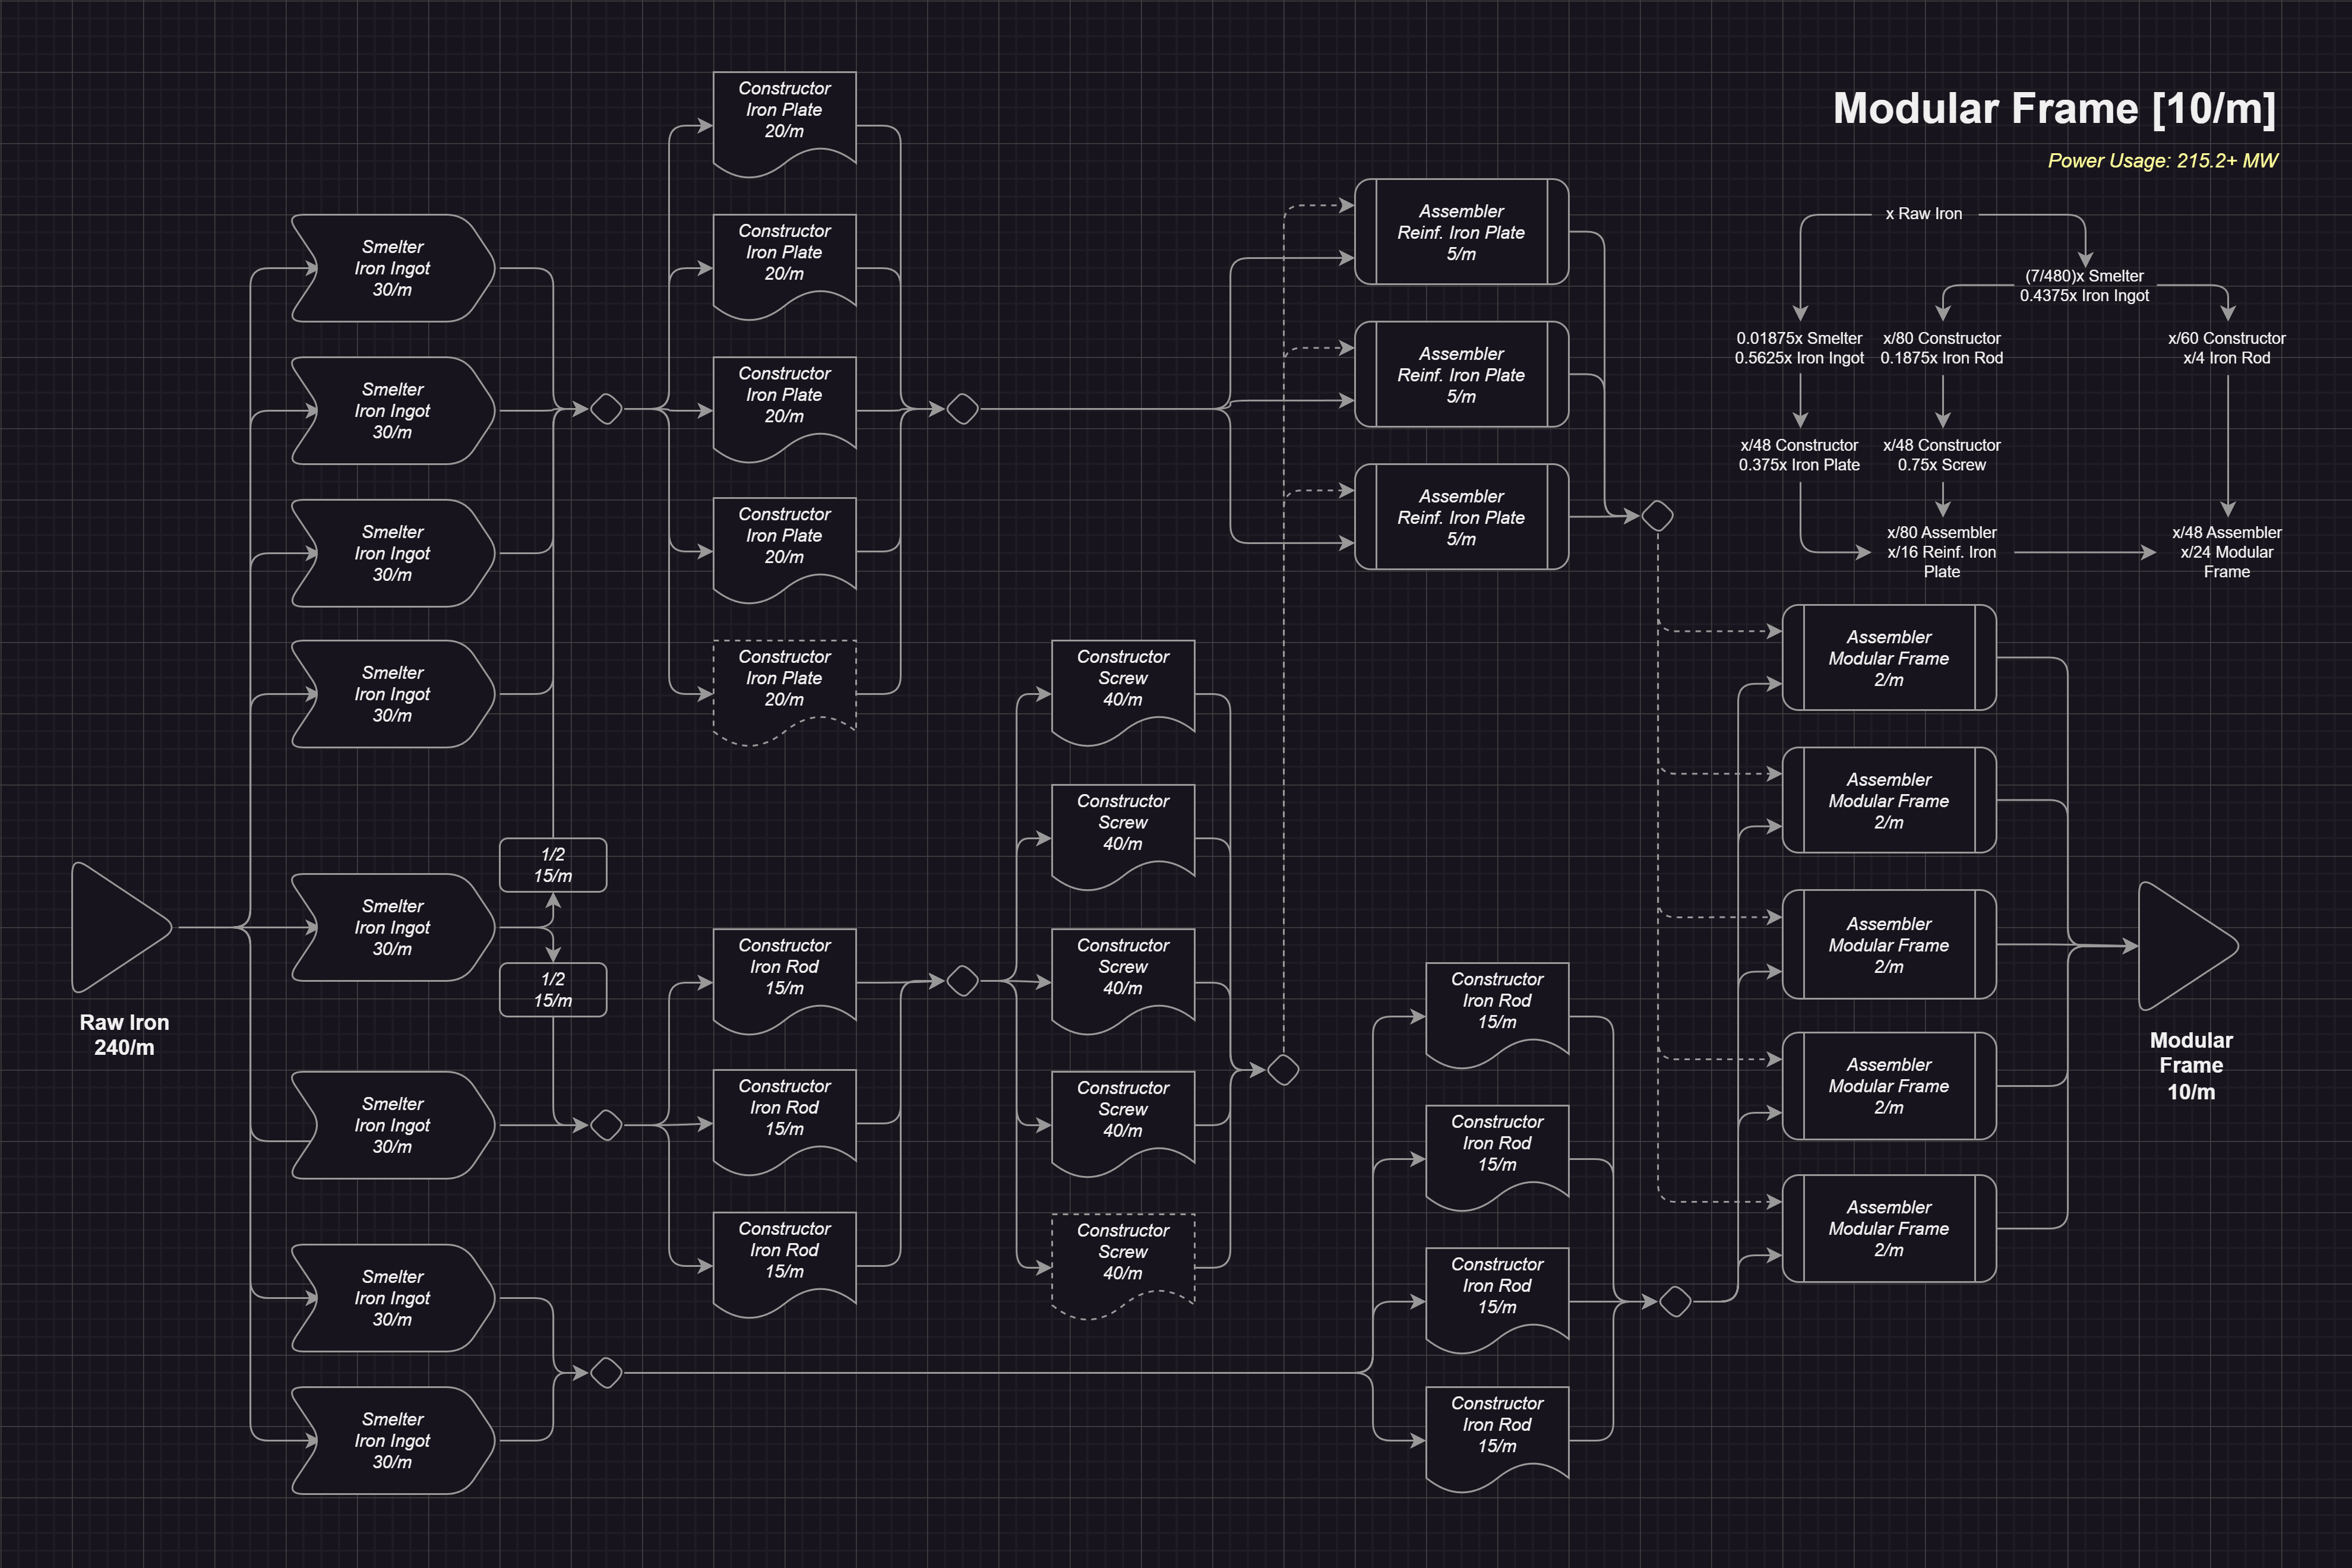Click the topmost Smelter Iron Ingot node

[x=392, y=268]
